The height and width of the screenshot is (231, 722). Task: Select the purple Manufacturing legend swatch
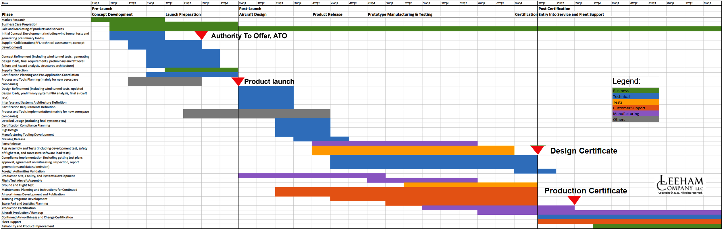point(635,114)
